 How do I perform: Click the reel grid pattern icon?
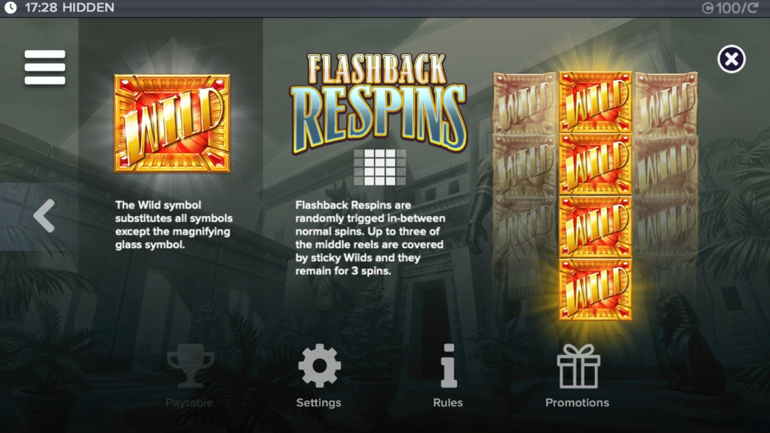click(380, 167)
